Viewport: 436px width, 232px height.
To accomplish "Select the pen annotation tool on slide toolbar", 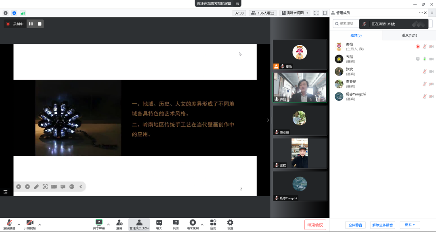I will [36, 186].
